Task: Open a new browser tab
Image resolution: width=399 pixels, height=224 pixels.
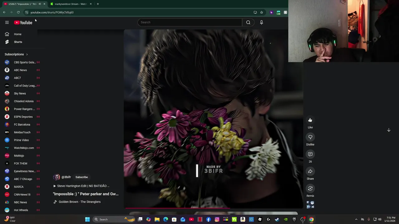Action: [x=98, y=4]
